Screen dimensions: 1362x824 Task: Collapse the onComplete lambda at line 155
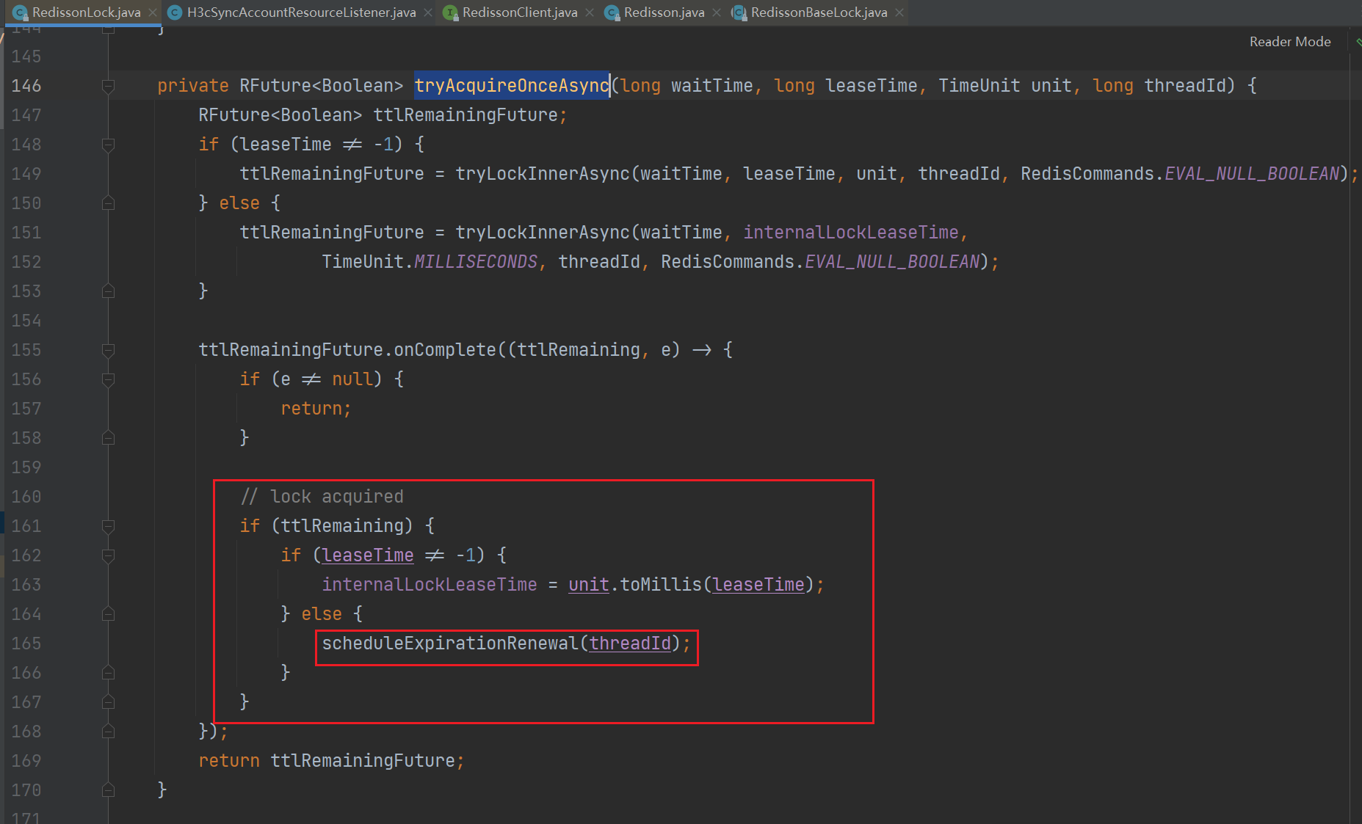pyautogui.click(x=108, y=350)
